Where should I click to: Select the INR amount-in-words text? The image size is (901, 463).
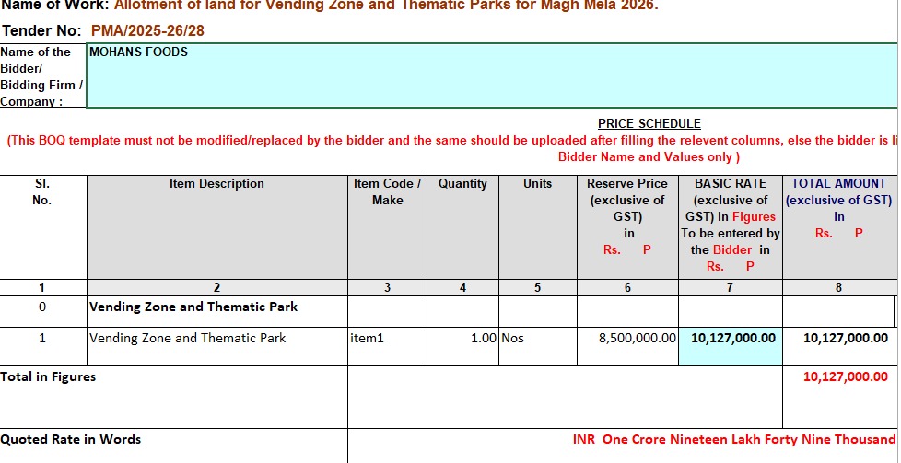pos(733,439)
